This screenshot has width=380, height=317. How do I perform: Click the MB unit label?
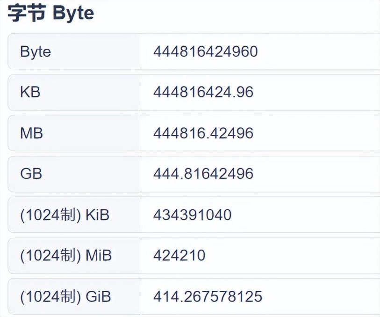pos(31,133)
